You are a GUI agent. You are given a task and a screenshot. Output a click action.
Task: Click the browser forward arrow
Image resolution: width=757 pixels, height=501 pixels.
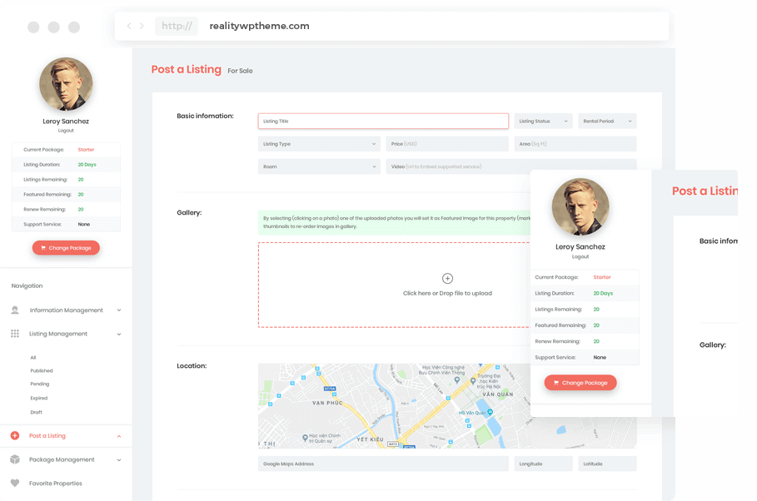tap(142, 27)
